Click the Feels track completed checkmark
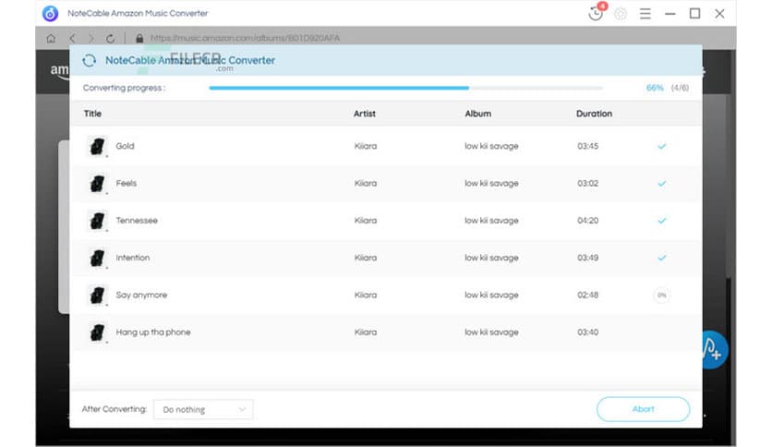The width and height of the screenshot is (772, 447). click(x=662, y=183)
